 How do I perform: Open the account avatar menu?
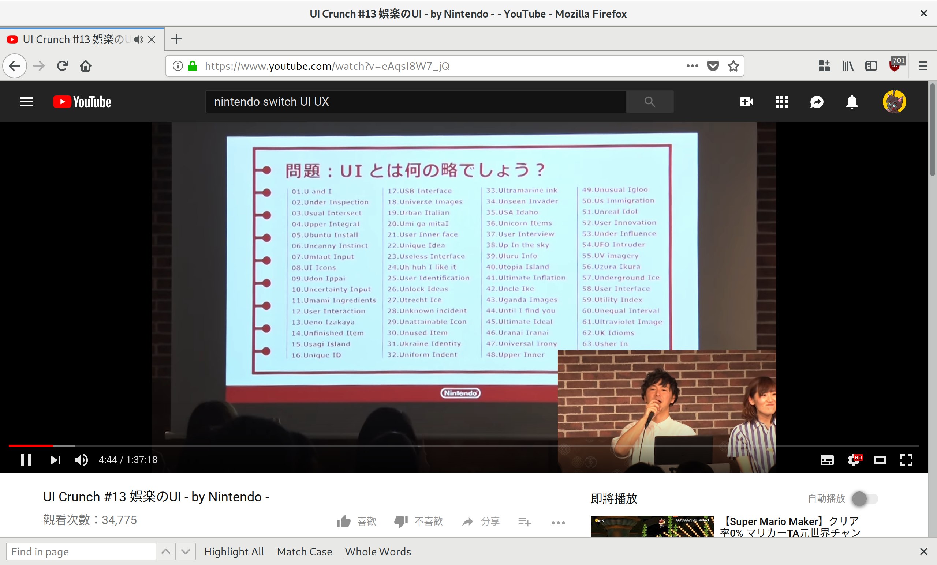tap(894, 102)
